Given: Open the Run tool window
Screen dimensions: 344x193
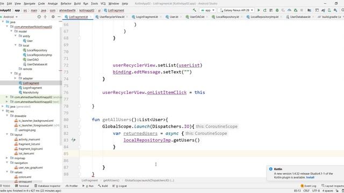Looking at the screenshot, I should 88,186.
